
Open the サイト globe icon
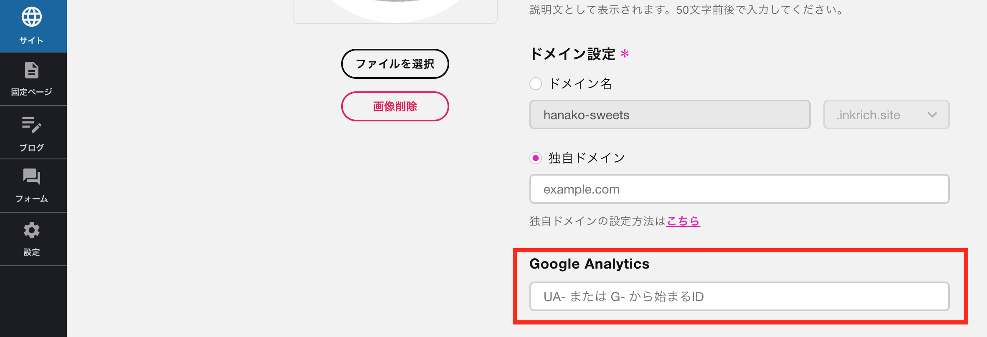(32, 17)
